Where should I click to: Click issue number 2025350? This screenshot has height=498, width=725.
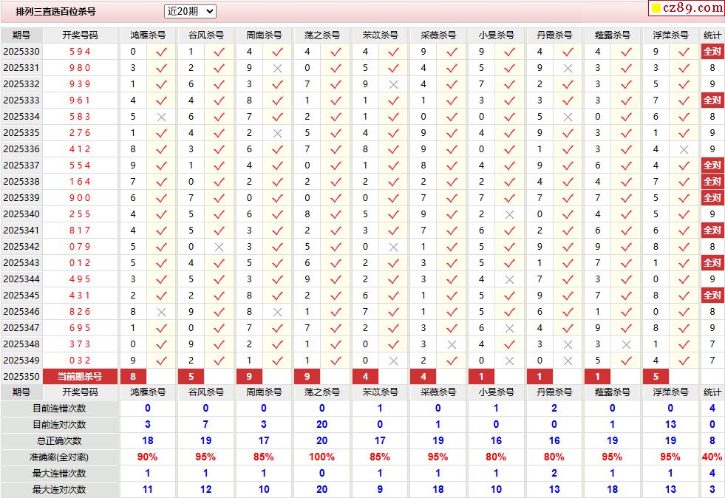(21, 376)
